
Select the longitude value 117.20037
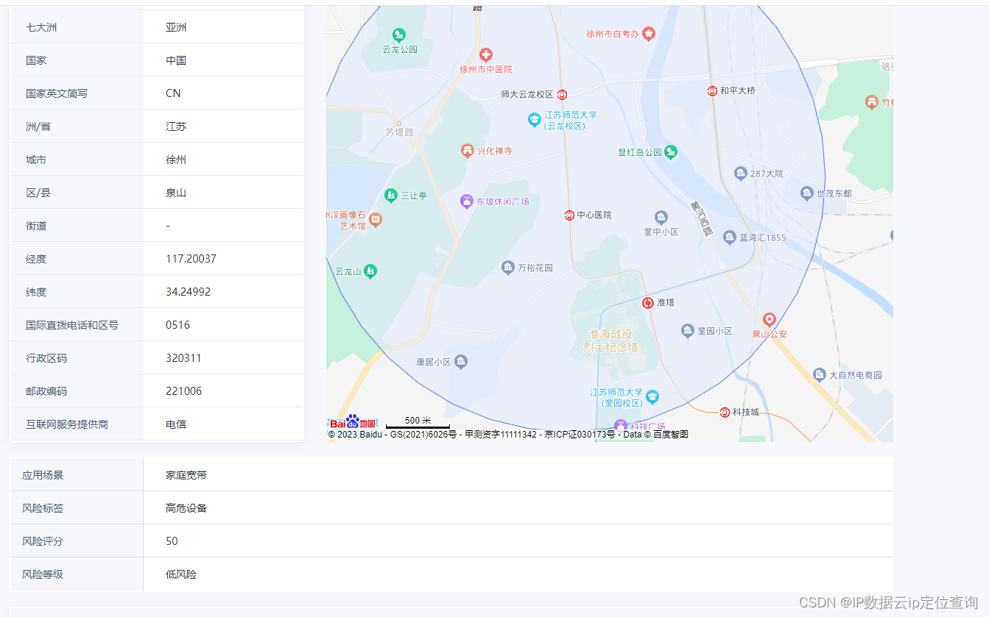[x=191, y=259]
